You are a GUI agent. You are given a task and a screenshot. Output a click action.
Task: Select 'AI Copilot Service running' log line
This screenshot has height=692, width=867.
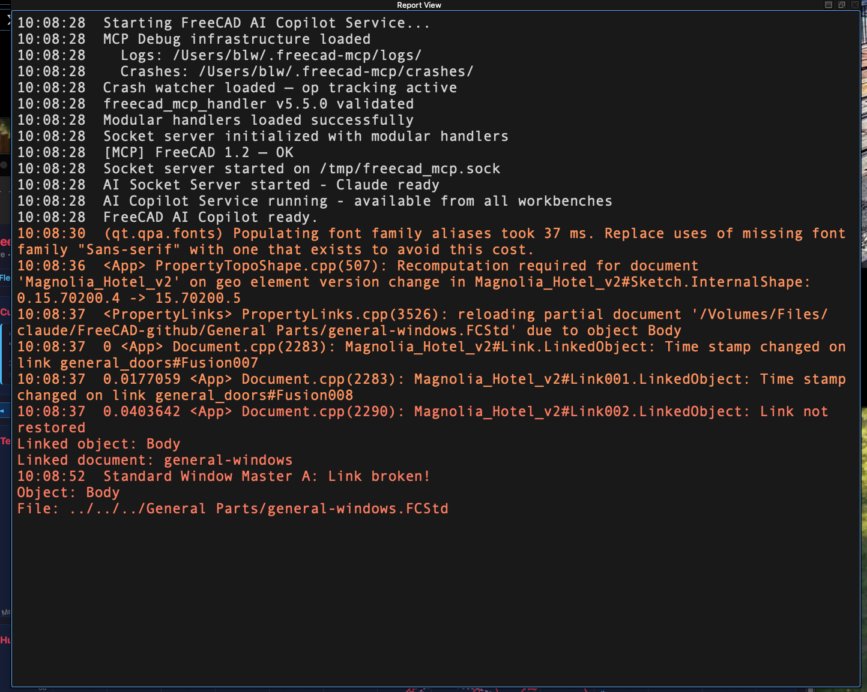315,201
